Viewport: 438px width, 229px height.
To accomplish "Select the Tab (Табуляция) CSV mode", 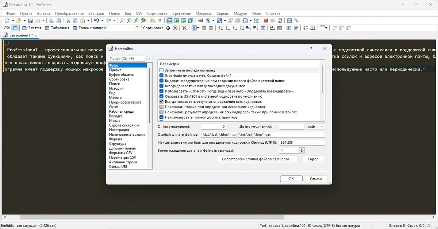I will [x=57, y=28].
